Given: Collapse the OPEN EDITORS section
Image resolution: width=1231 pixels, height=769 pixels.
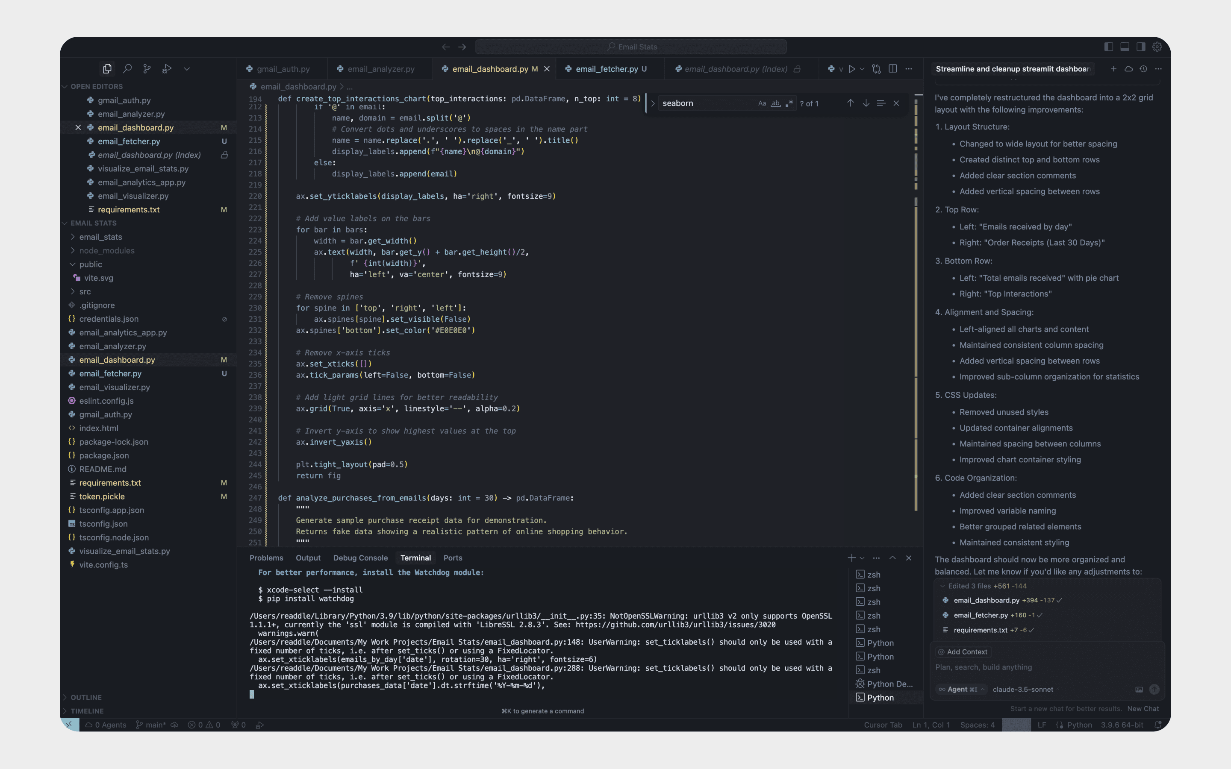Looking at the screenshot, I should point(65,86).
